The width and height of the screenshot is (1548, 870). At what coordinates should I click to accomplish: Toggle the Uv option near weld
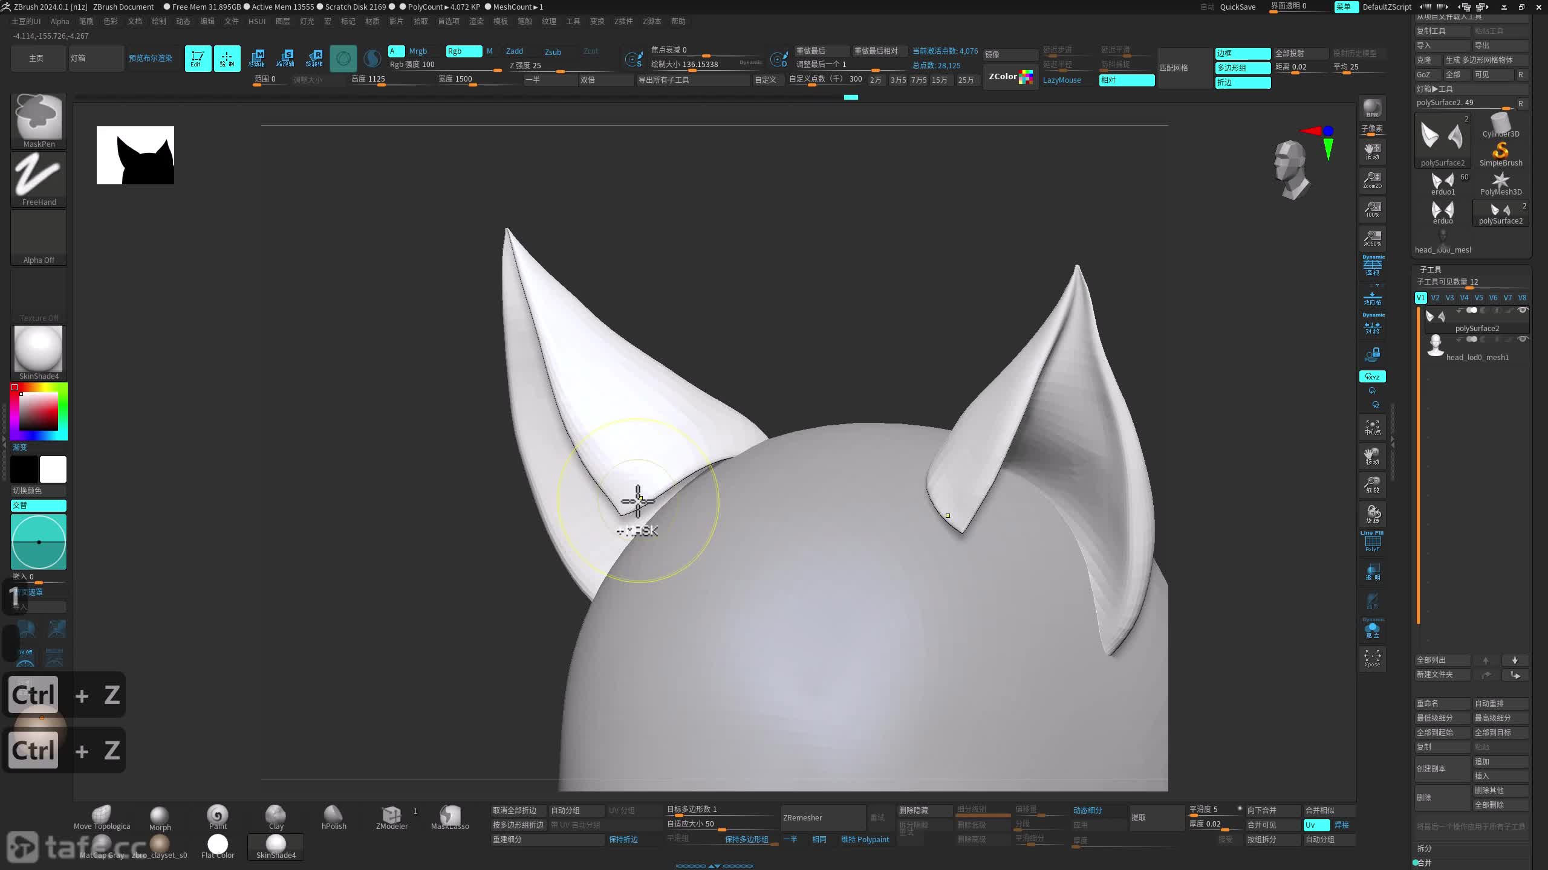tap(1316, 825)
